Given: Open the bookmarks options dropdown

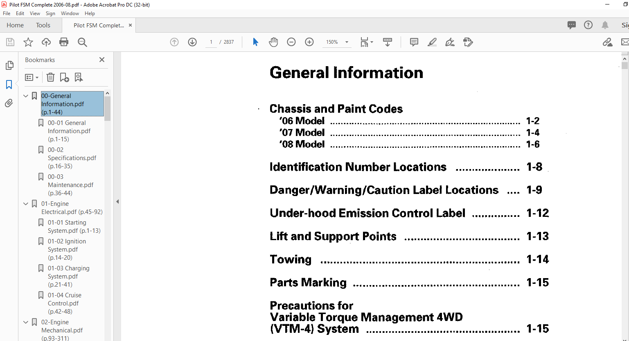Looking at the screenshot, I should pyautogui.click(x=32, y=77).
